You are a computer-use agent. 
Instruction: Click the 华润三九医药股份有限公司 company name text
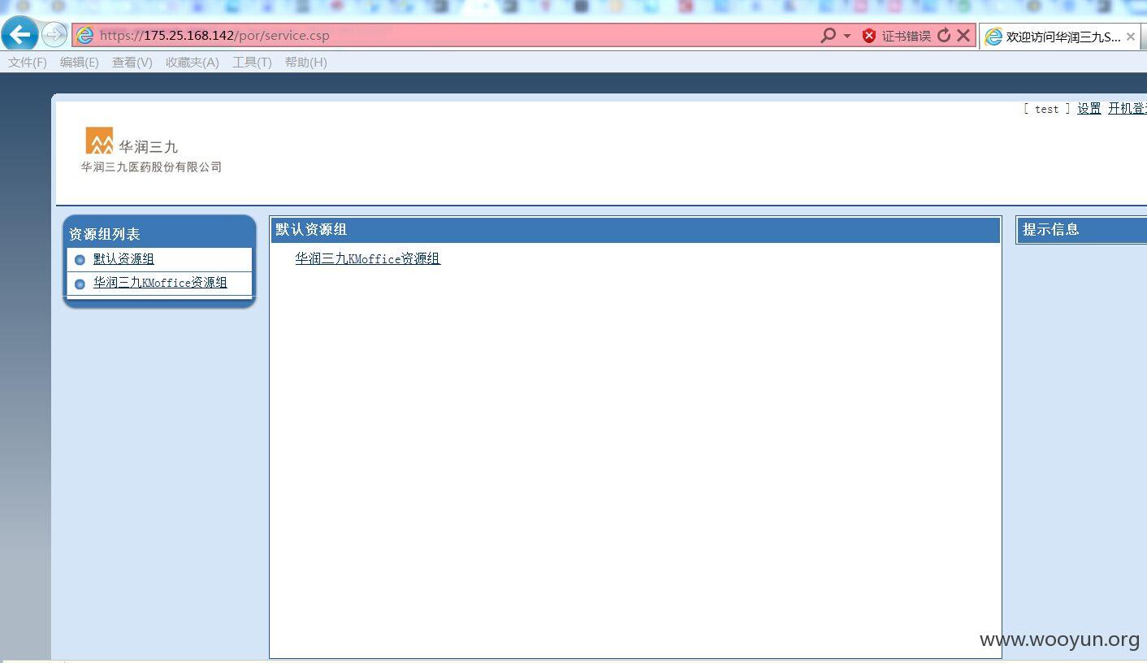click(x=151, y=167)
